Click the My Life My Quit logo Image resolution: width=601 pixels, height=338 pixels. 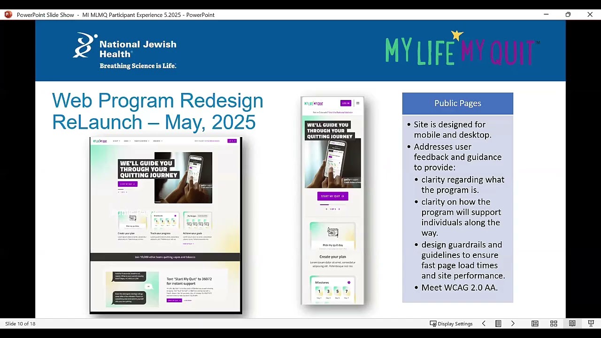pyautogui.click(x=462, y=48)
